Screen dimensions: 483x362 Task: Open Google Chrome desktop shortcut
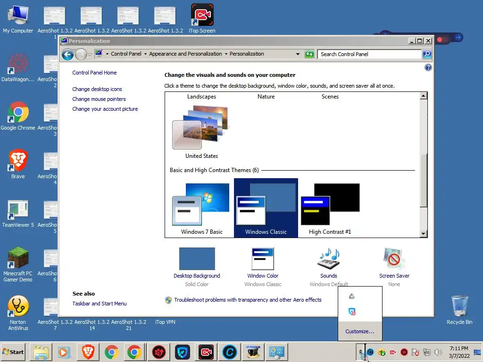click(18, 116)
